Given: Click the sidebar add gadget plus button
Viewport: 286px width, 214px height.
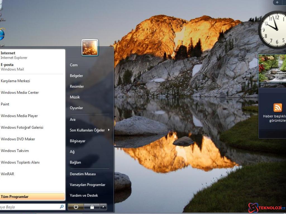Looking at the screenshot, I should (277, 2).
